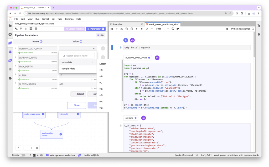
Task: Select dataset version v.6
Action: [109, 89]
